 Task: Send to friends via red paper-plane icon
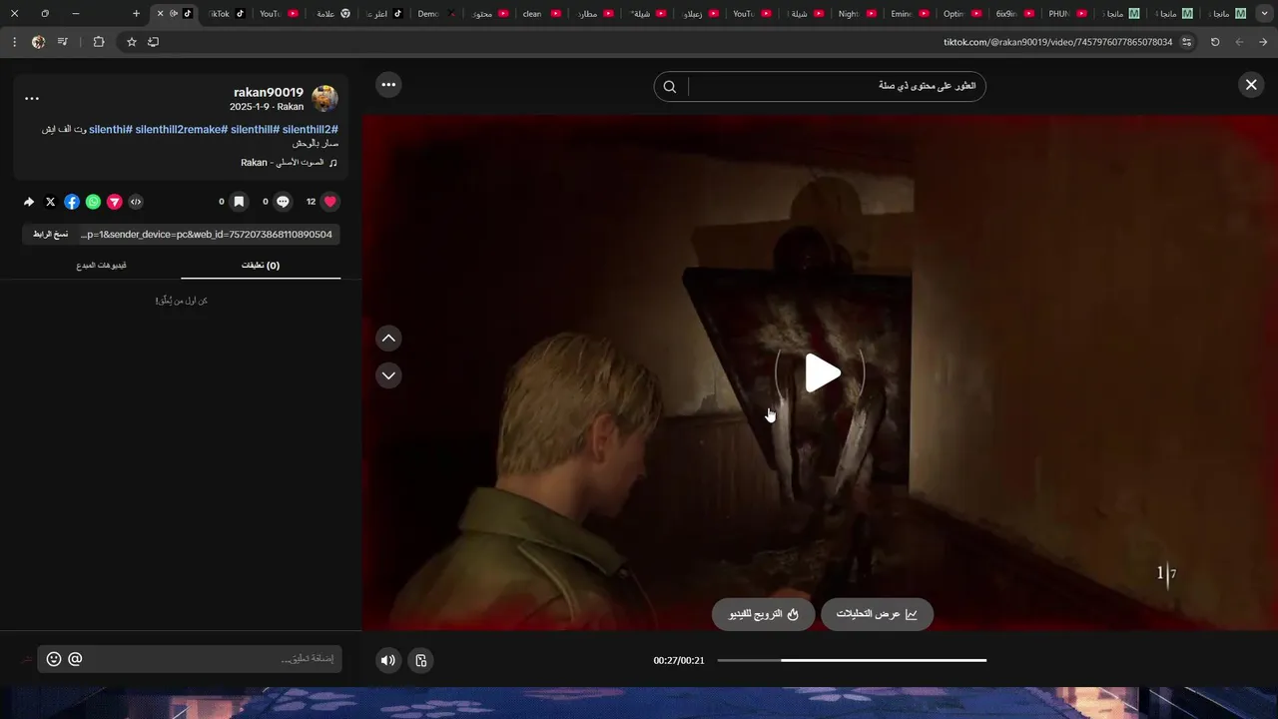coord(115,202)
